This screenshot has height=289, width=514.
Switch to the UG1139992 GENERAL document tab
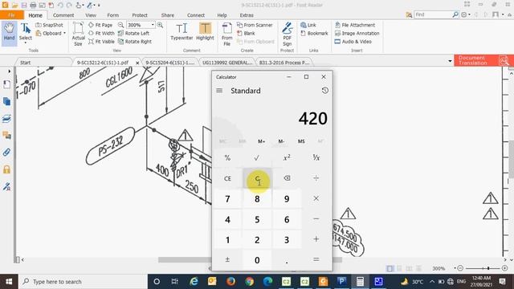pyautogui.click(x=226, y=63)
